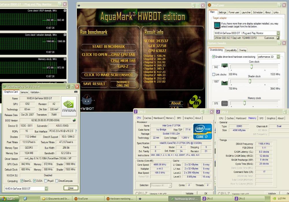
Task: Open the RivaTuner target adapter dropdown
Action: tap(278, 33)
